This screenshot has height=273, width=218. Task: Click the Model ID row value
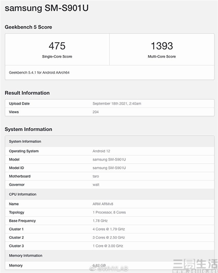click(x=109, y=168)
